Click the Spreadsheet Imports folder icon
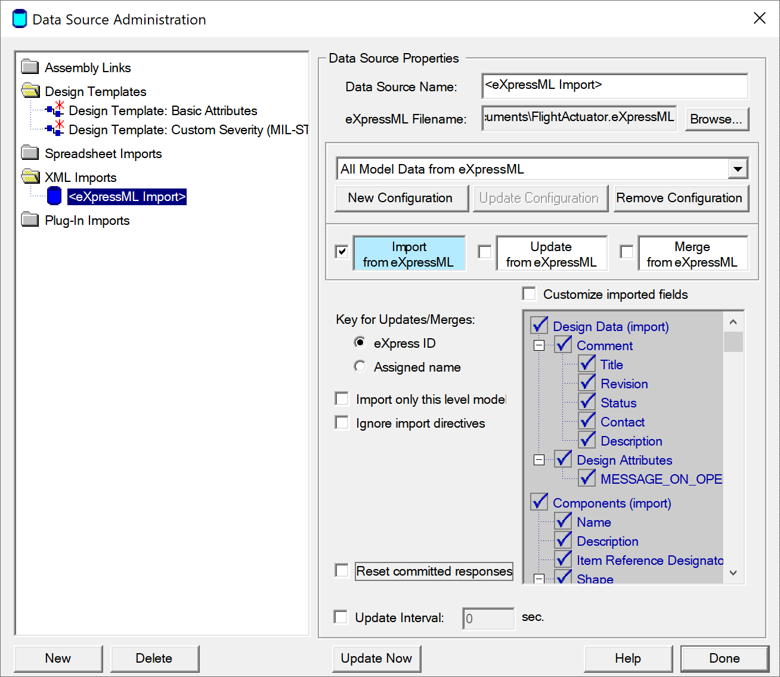The width and height of the screenshot is (780, 677). point(30,153)
